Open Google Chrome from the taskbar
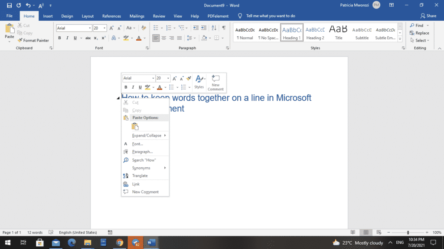The image size is (444, 249). pos(120,242)
